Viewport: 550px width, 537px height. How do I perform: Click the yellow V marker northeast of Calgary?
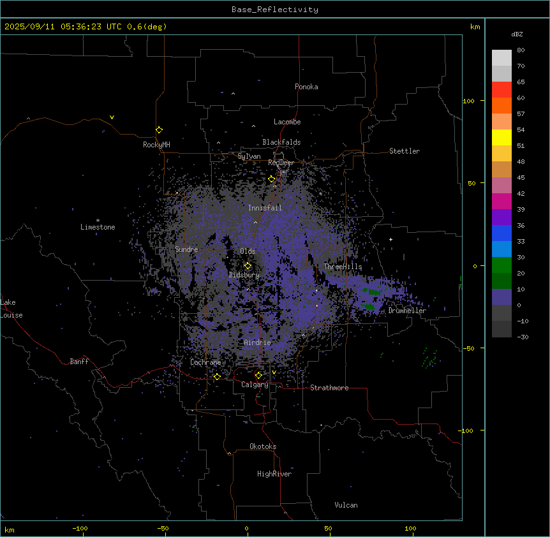274,372
